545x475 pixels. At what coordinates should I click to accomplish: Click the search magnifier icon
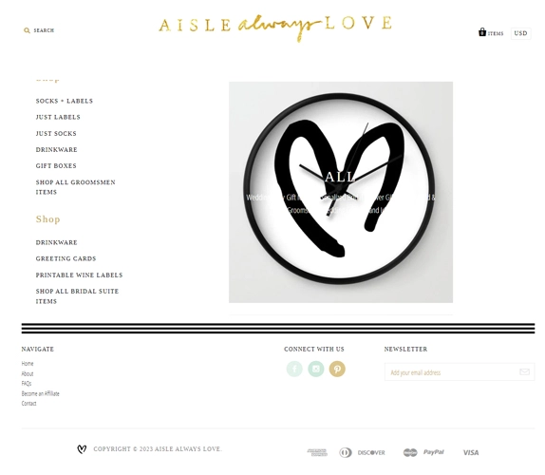[x=27, y=30]
